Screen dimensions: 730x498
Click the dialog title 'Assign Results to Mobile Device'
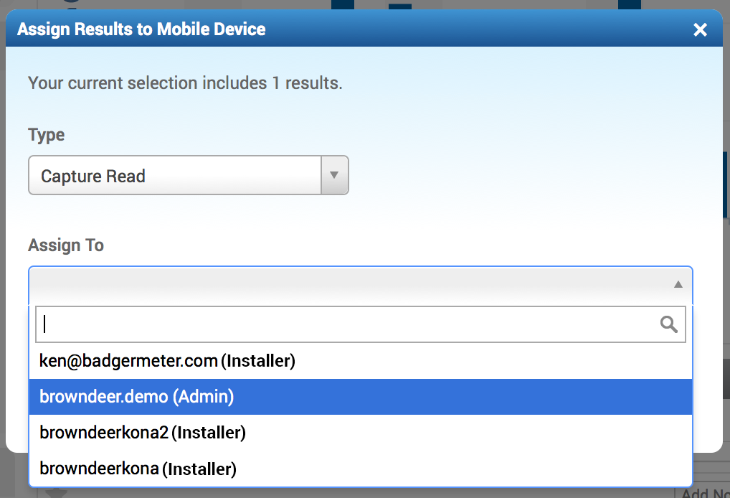click(141, 29)
